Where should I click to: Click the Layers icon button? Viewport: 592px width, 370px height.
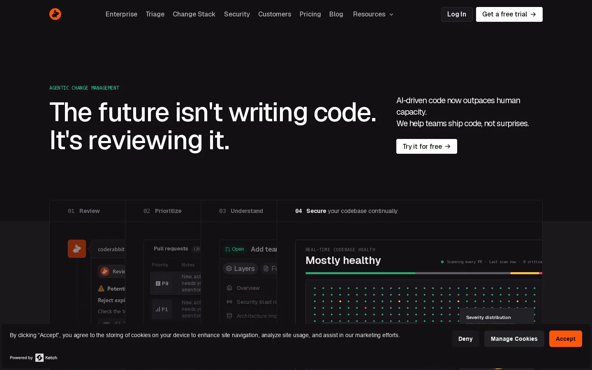pyautogui.click(x=240, y=268)
